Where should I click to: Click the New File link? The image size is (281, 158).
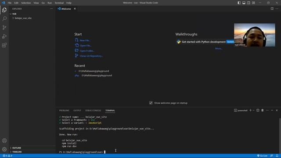[x=85, y=40]
